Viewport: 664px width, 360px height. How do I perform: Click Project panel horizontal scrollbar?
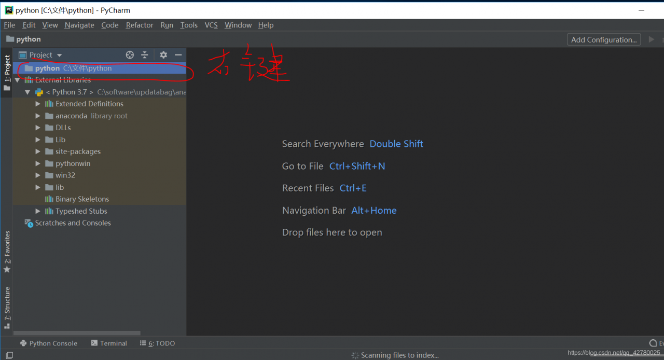77,333
